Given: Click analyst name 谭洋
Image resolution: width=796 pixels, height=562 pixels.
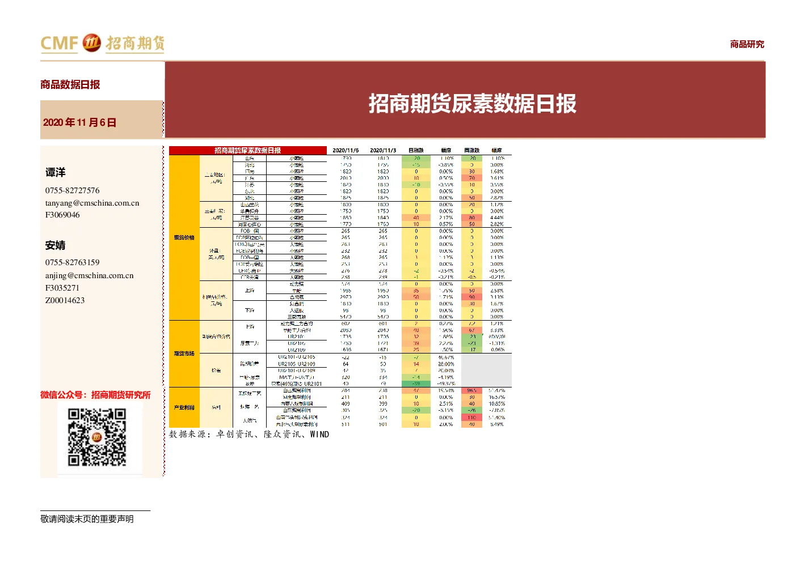Looking at the screenshot, I should tap(56, 172).
